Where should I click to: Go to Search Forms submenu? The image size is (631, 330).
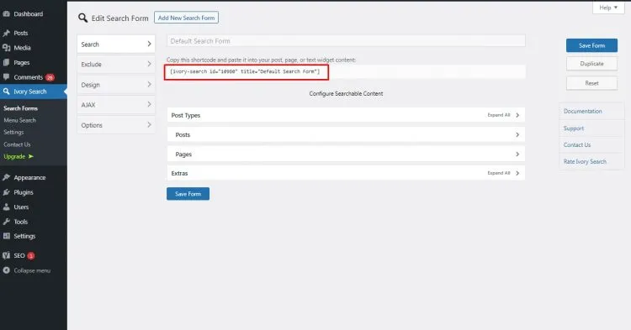[x=20, y=108]
